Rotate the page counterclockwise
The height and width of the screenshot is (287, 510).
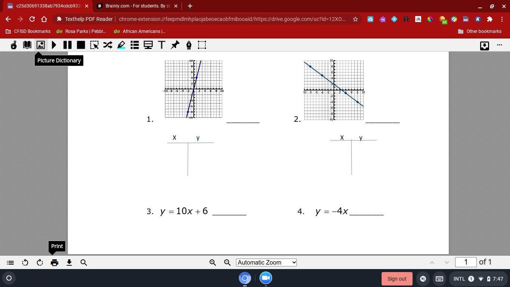pos(25,263)
